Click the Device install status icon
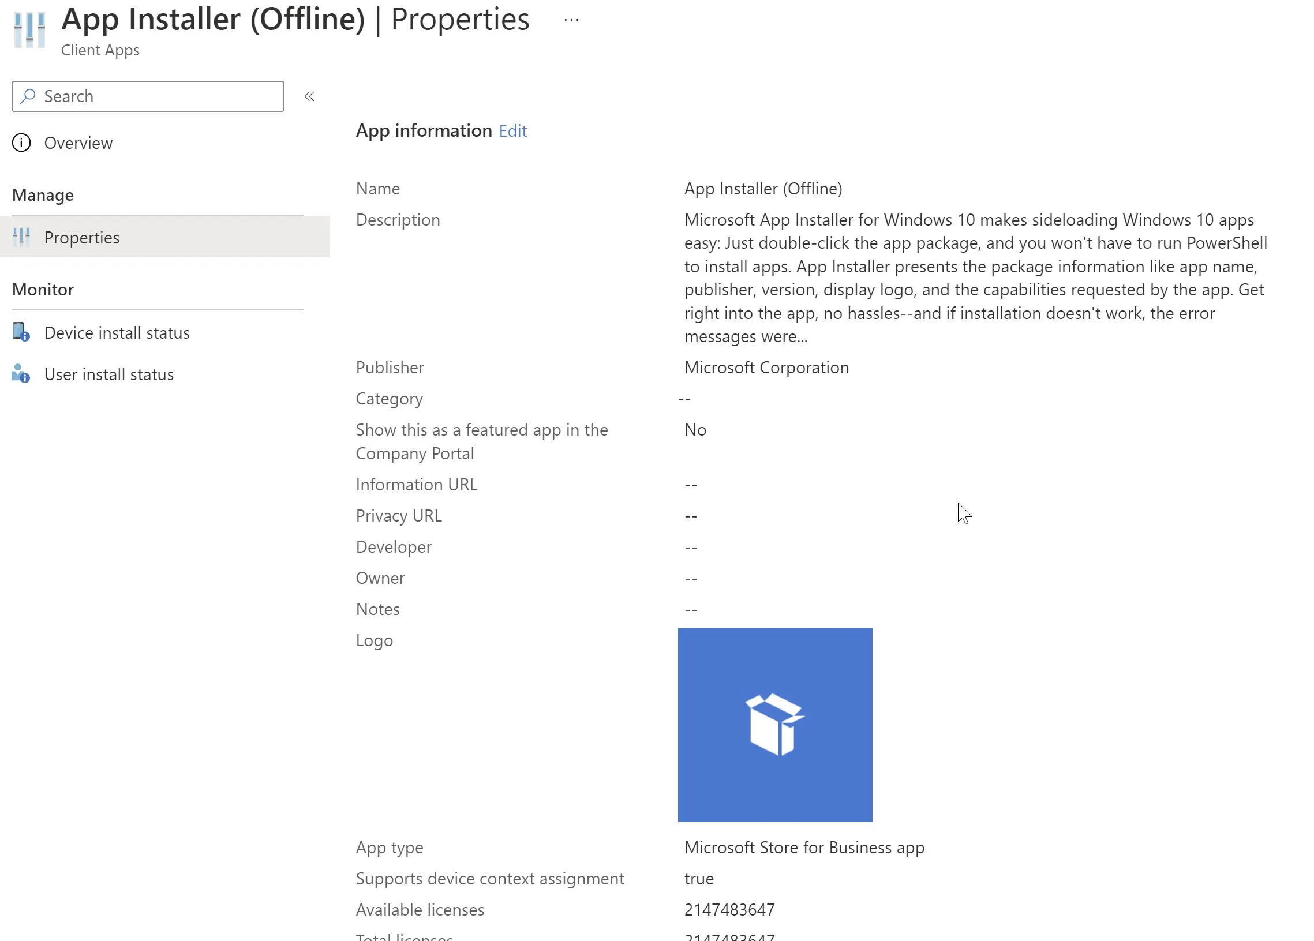 (21, 332)
